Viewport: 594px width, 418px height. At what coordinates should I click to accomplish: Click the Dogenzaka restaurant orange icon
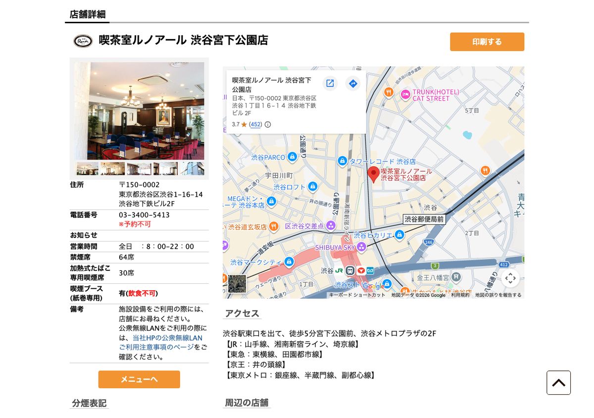click(274, 226)
